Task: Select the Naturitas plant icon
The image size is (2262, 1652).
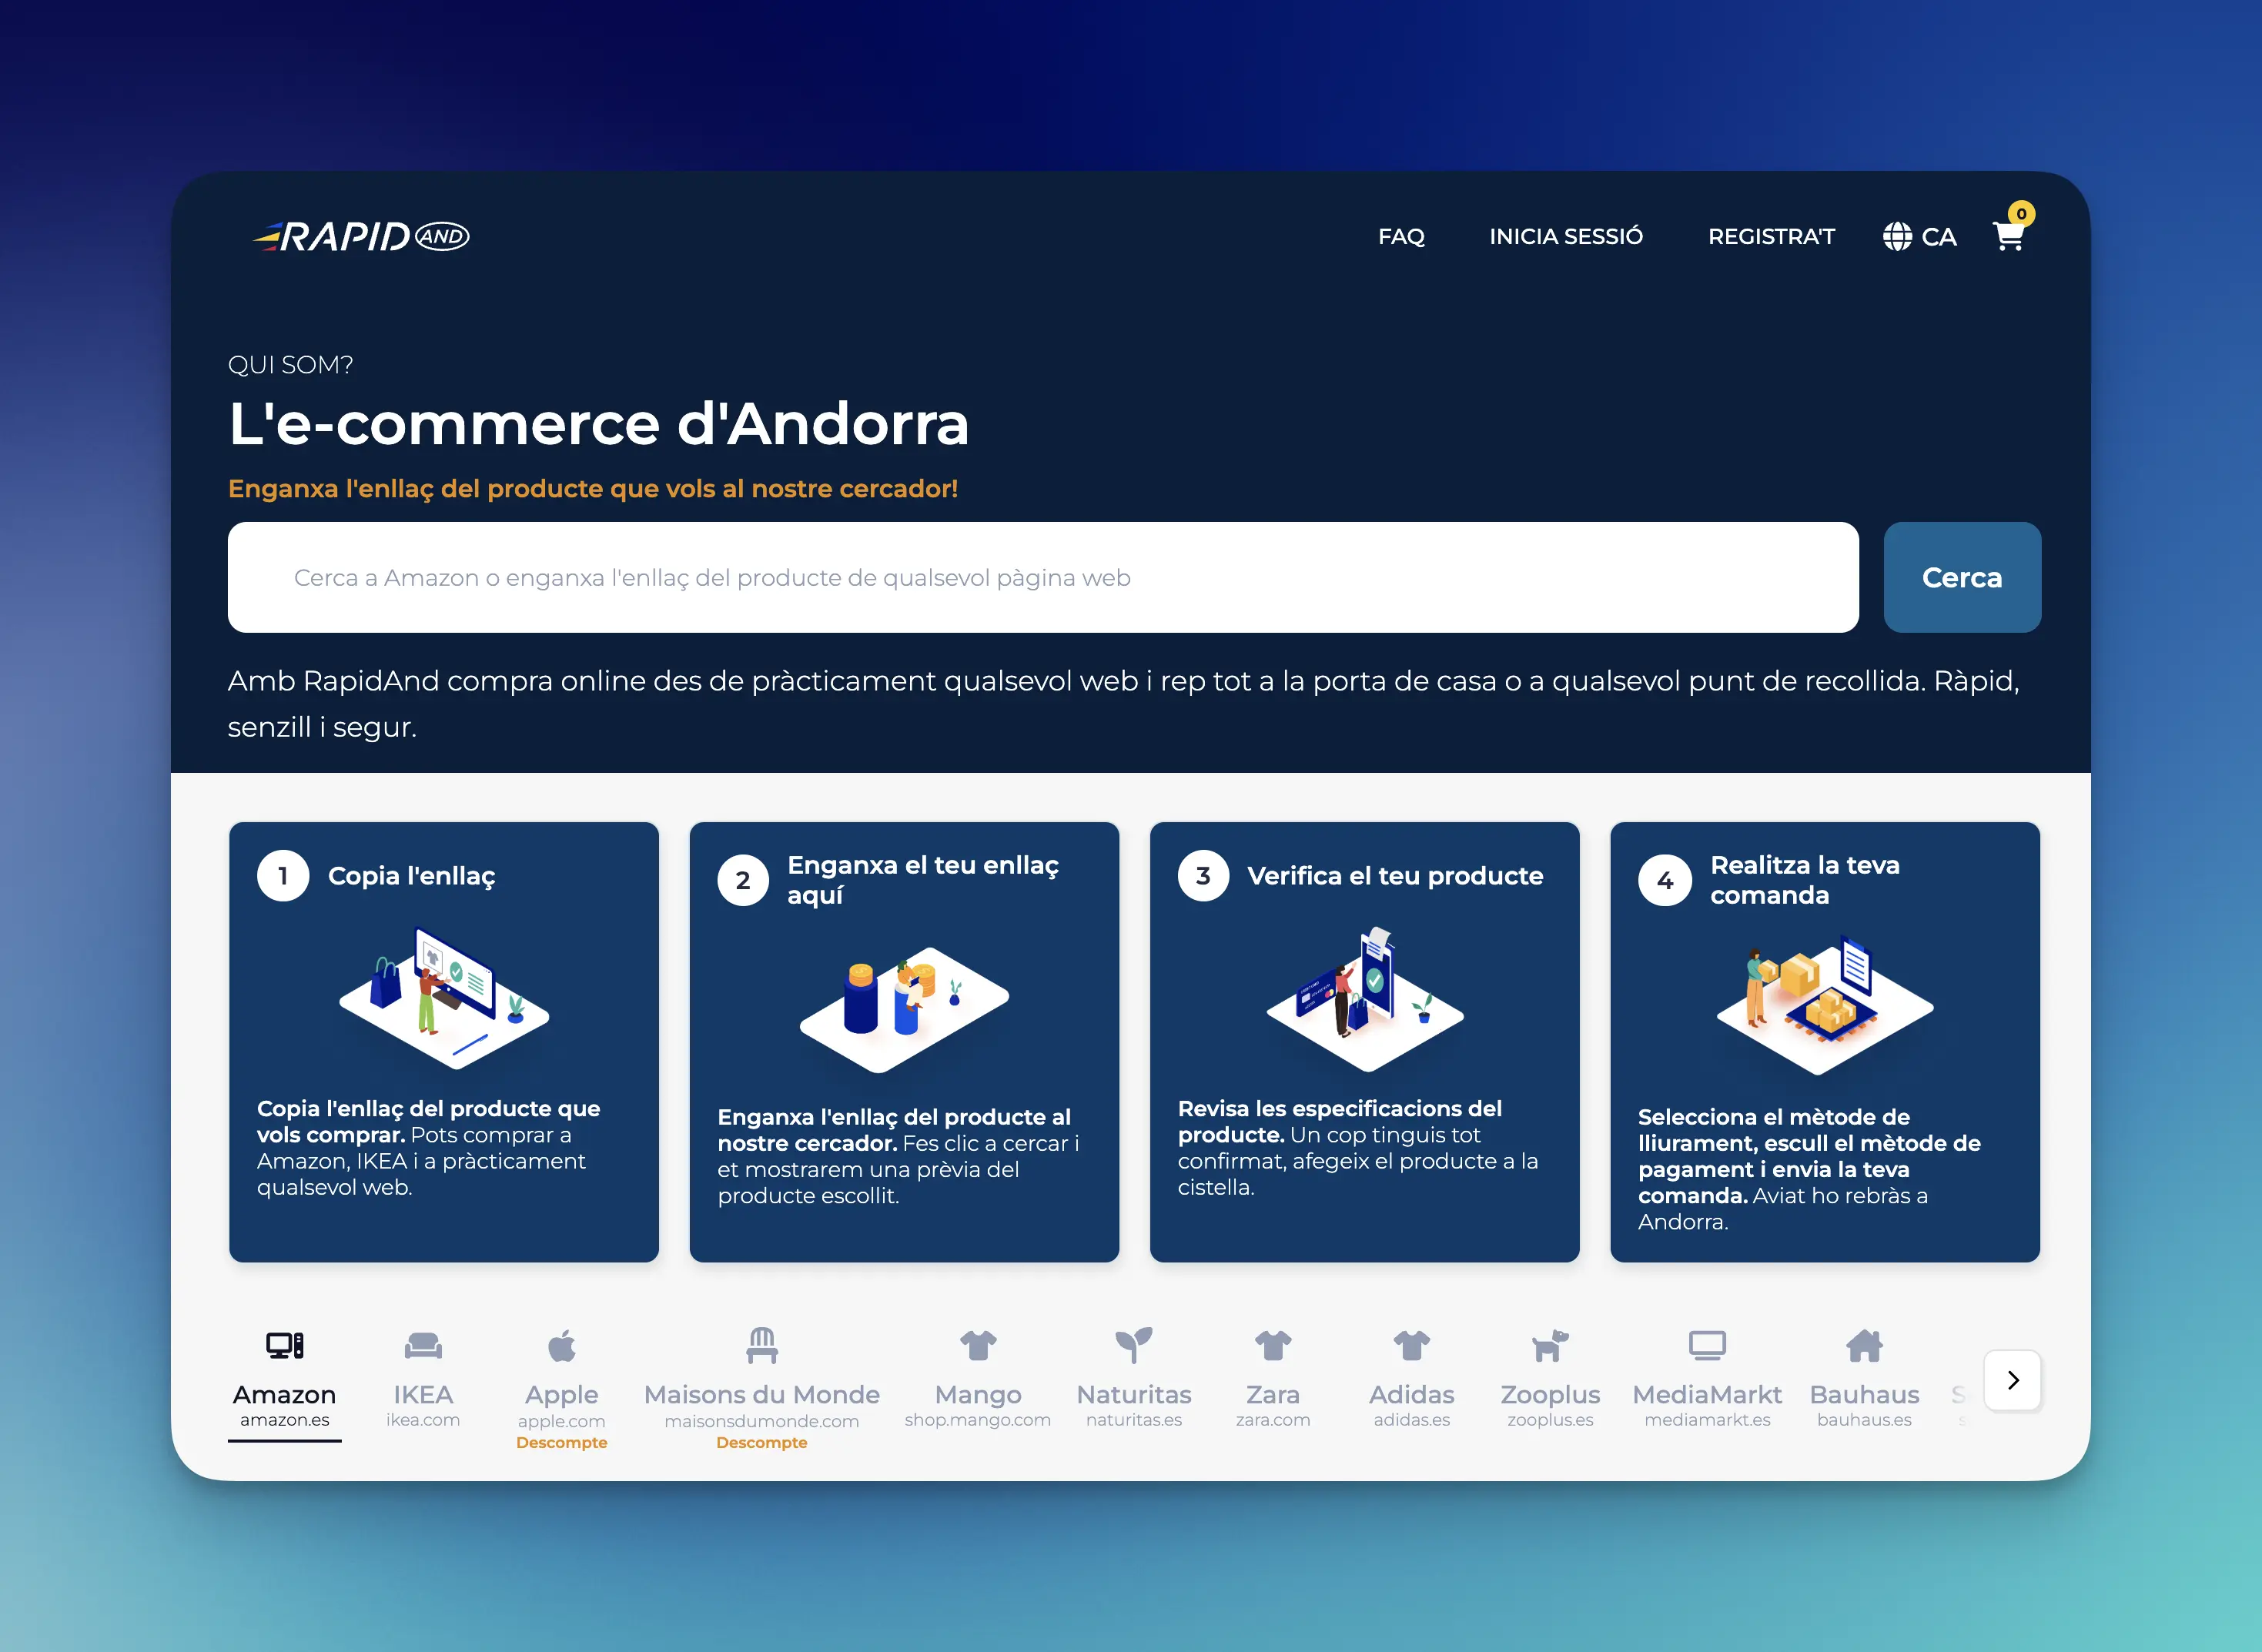Action: [1134, 1345]
